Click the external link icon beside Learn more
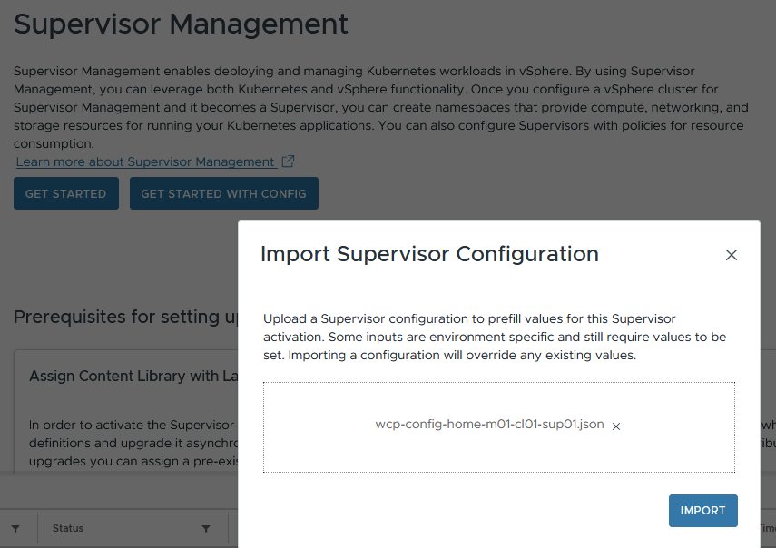Image resolution: width=776 pixels, height=548 pixels. point(288,161)
